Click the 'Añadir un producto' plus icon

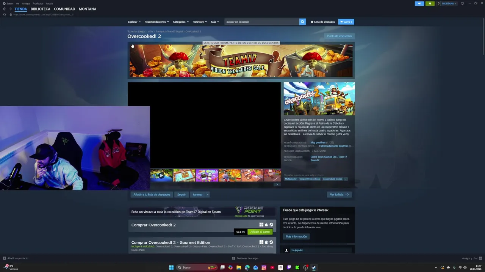(5, 258)
